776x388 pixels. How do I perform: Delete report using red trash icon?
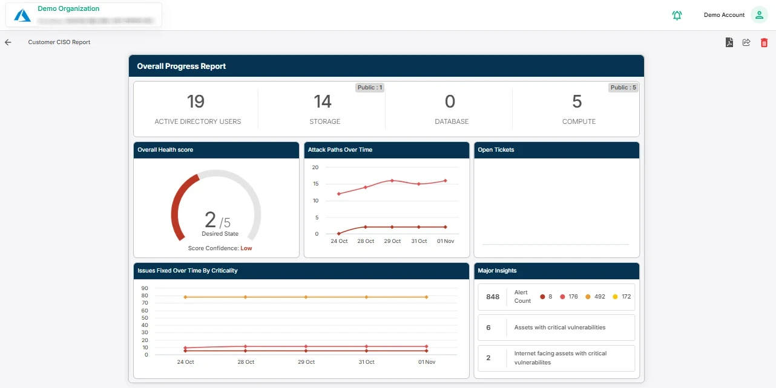(764, 43)
